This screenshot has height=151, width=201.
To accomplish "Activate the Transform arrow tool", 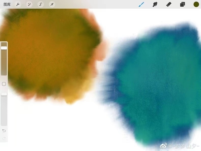I will [x=52, y=5].
